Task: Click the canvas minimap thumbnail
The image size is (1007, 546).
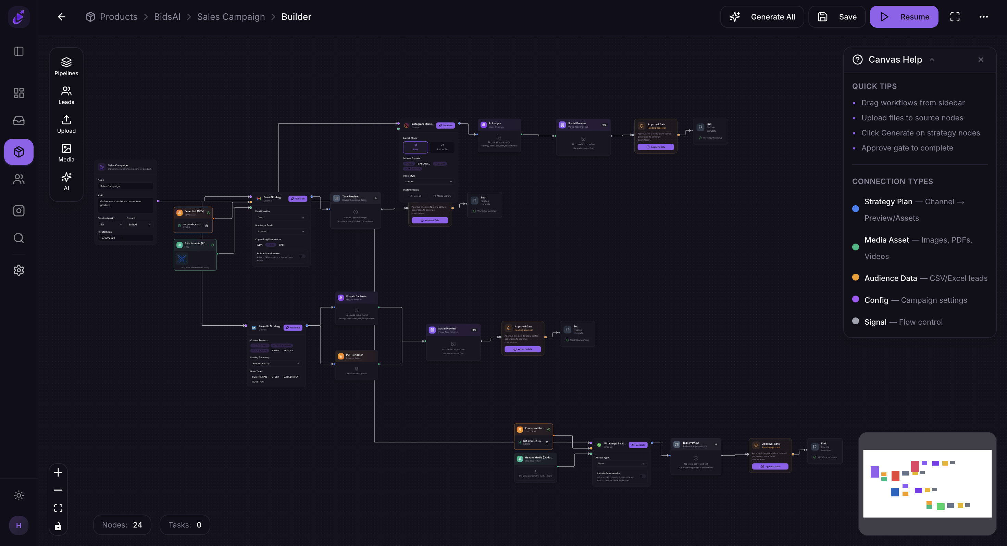Action: [x=927, y=483]
